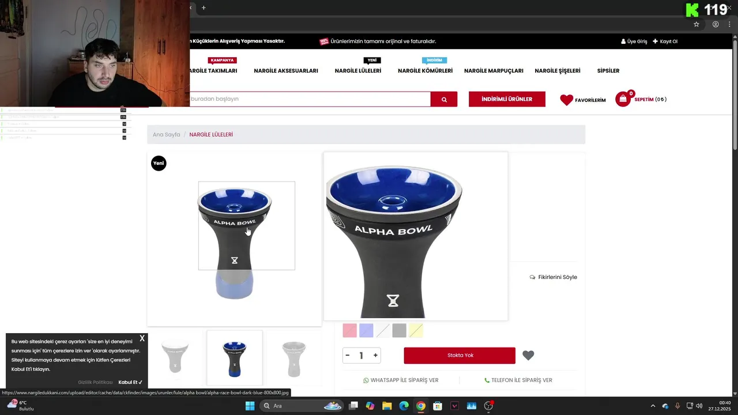Switch to Google Chrome in the taskbar

(x=421, y=406)
